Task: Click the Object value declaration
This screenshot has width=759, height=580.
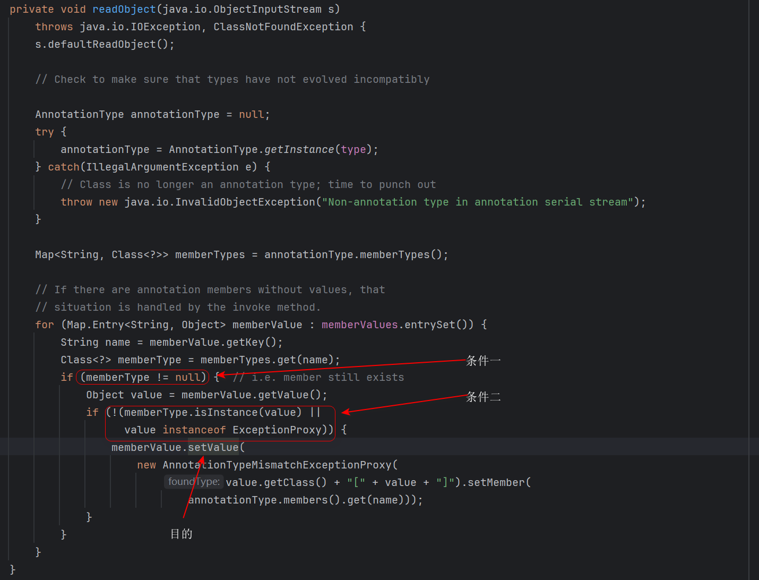Action: pos(124,395)
